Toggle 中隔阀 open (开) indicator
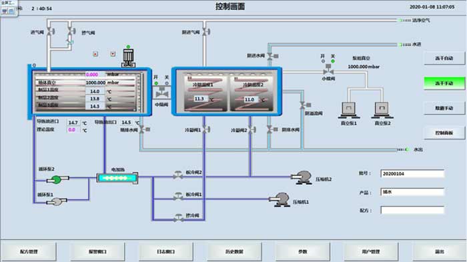This screenshot has height=262, width=467. [x=156, y=83]
